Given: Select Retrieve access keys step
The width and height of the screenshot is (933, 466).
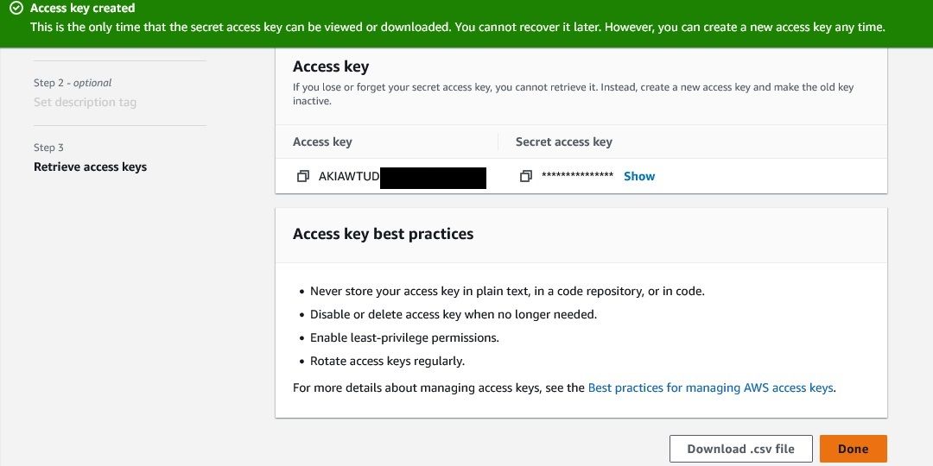Looking at the screenshot, I should coord(90,167).
